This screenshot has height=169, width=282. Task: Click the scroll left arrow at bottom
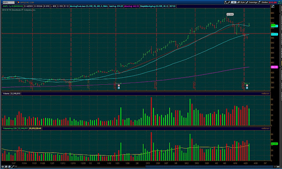(x=16, y=167)
